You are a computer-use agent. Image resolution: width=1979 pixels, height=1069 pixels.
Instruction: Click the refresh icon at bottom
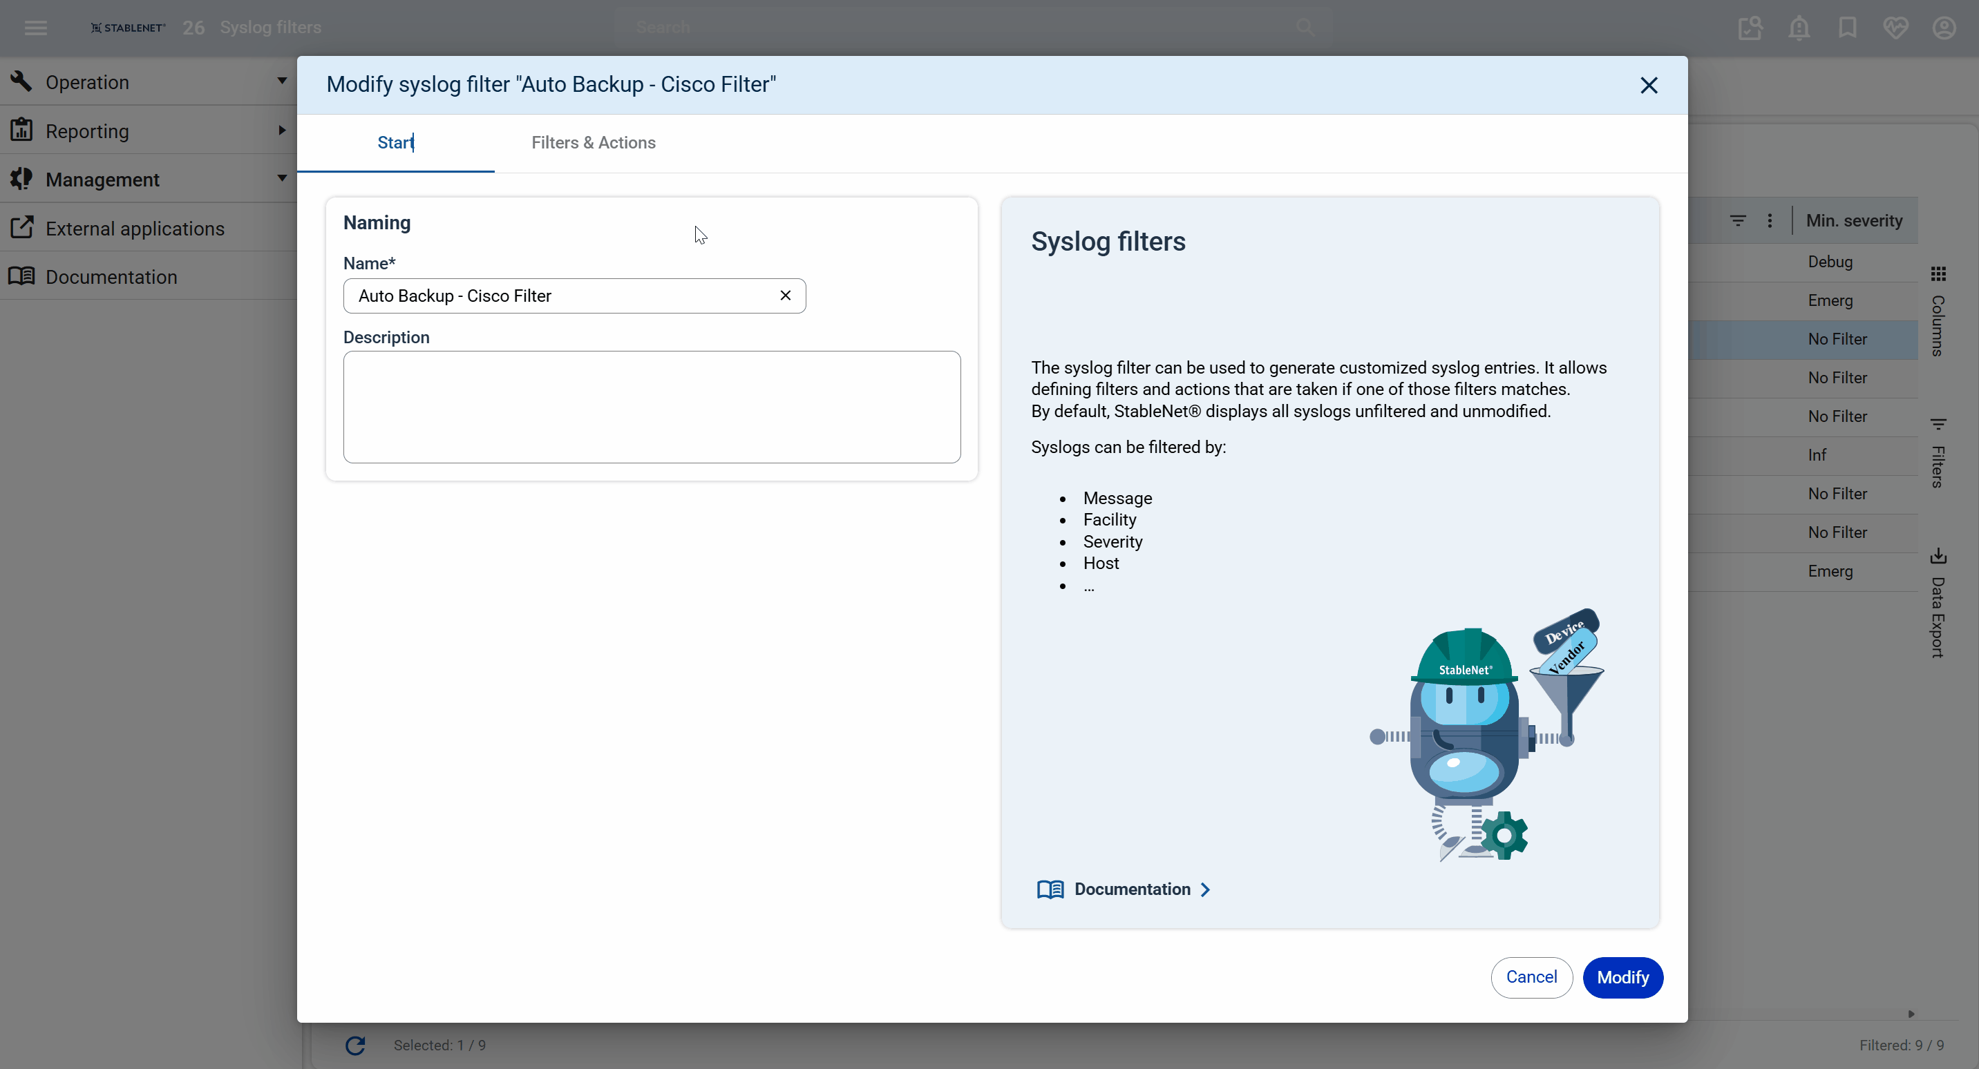[355, 1046]
